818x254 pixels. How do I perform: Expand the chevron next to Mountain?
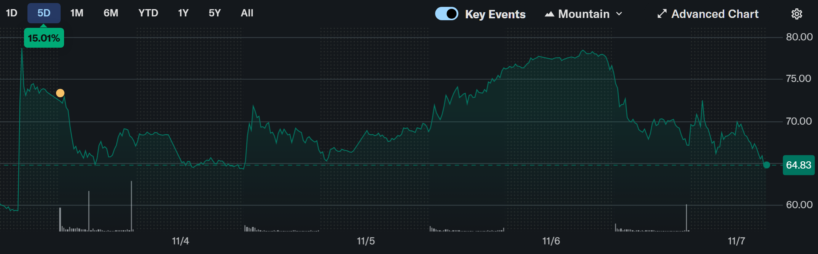click(619, 14)
